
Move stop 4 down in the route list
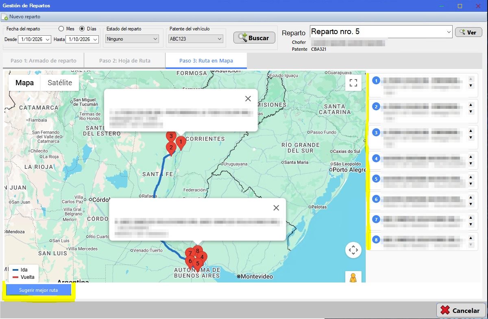coord(471,164)
